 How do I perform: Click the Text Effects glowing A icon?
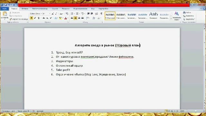pyautogui.click(x=56, y=18)
